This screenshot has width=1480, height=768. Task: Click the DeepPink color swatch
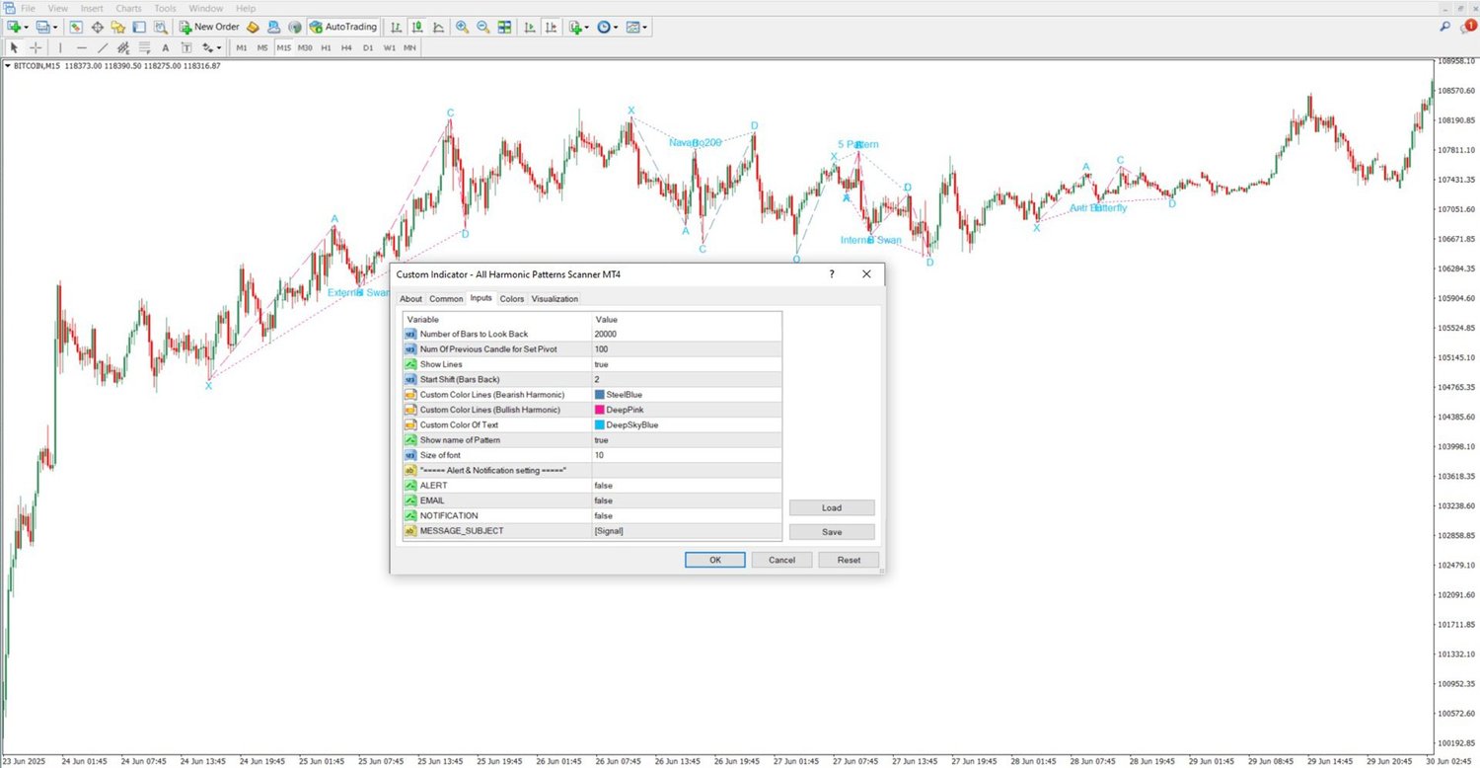(x=600, y=410)
